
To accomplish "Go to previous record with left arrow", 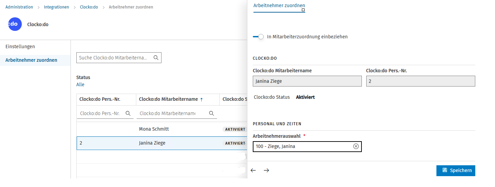I will click(253, 170).
